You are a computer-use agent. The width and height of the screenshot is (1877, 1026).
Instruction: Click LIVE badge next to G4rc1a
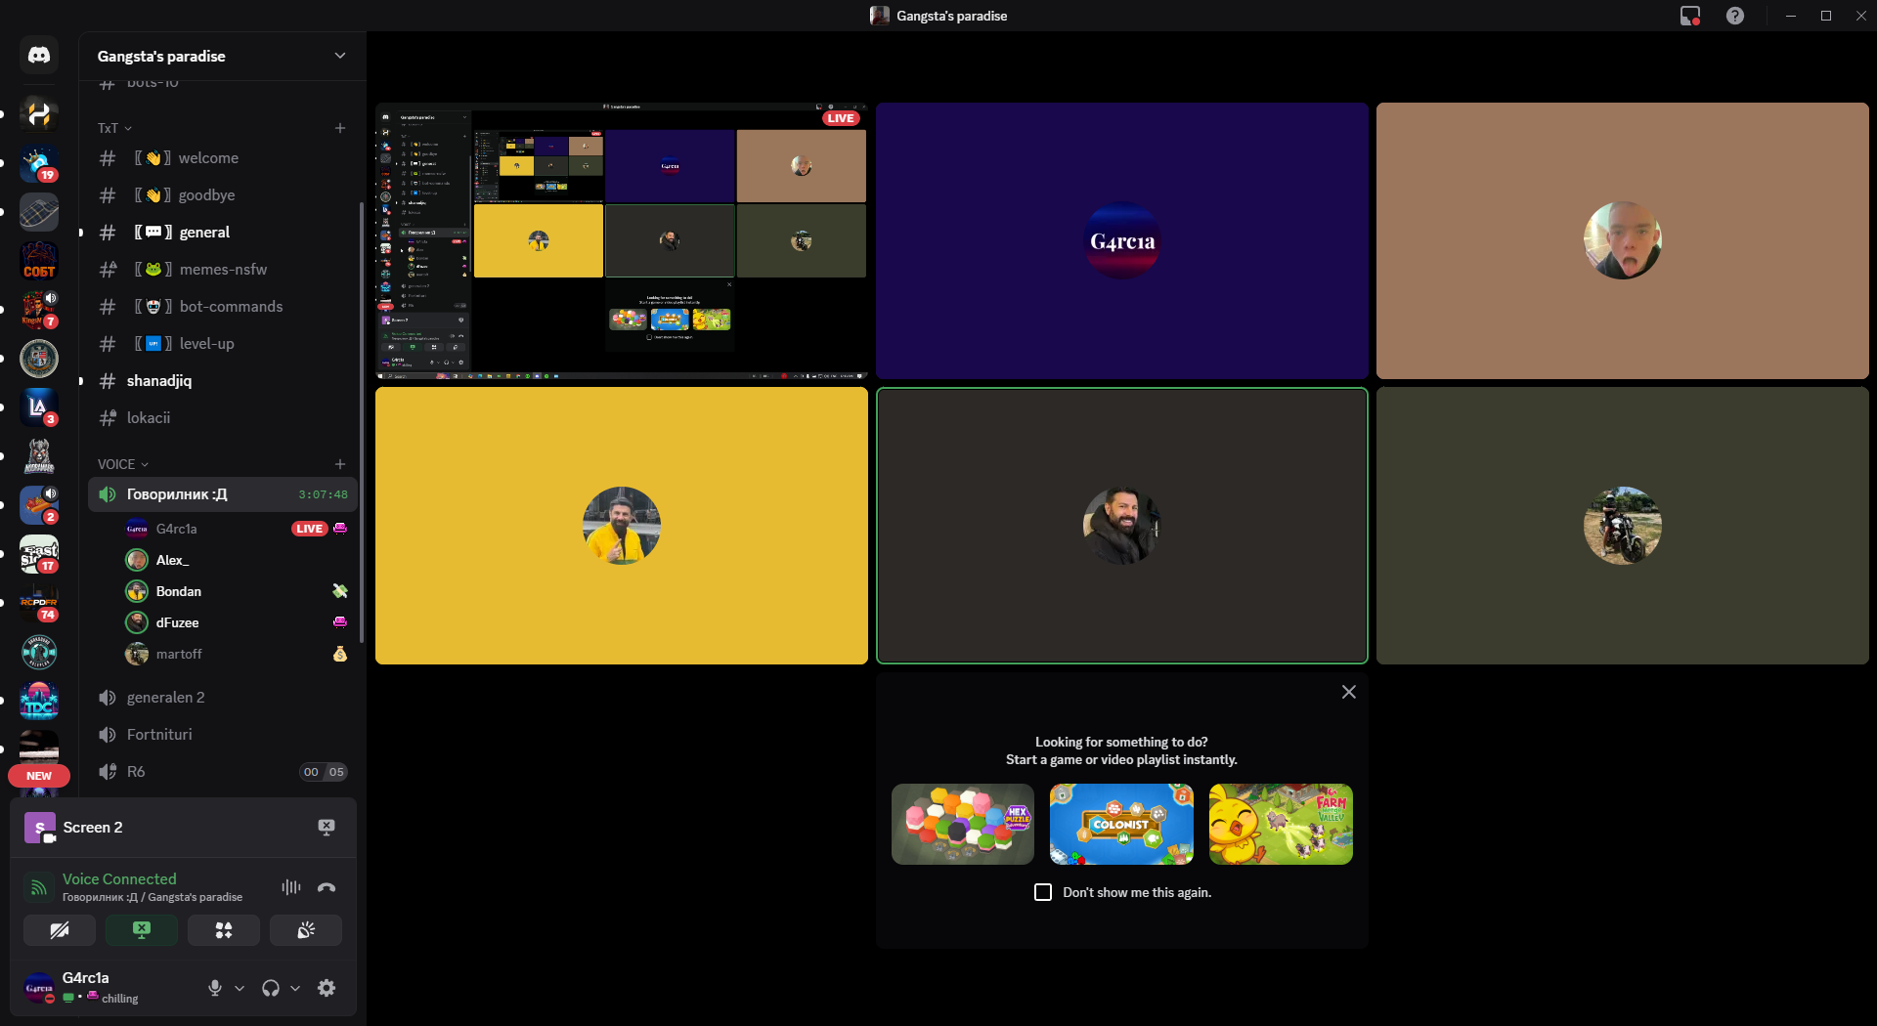point(309,529)
